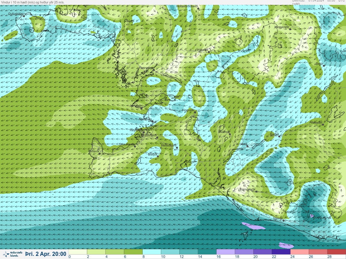346x259 pixels.
Task: Click the Keflavík station marker
Action: (100, 154)
